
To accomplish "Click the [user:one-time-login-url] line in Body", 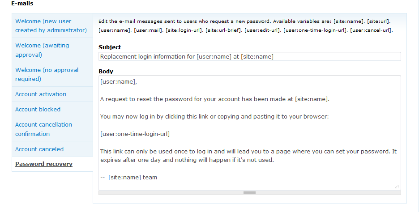I will click(x=135, y=134).
